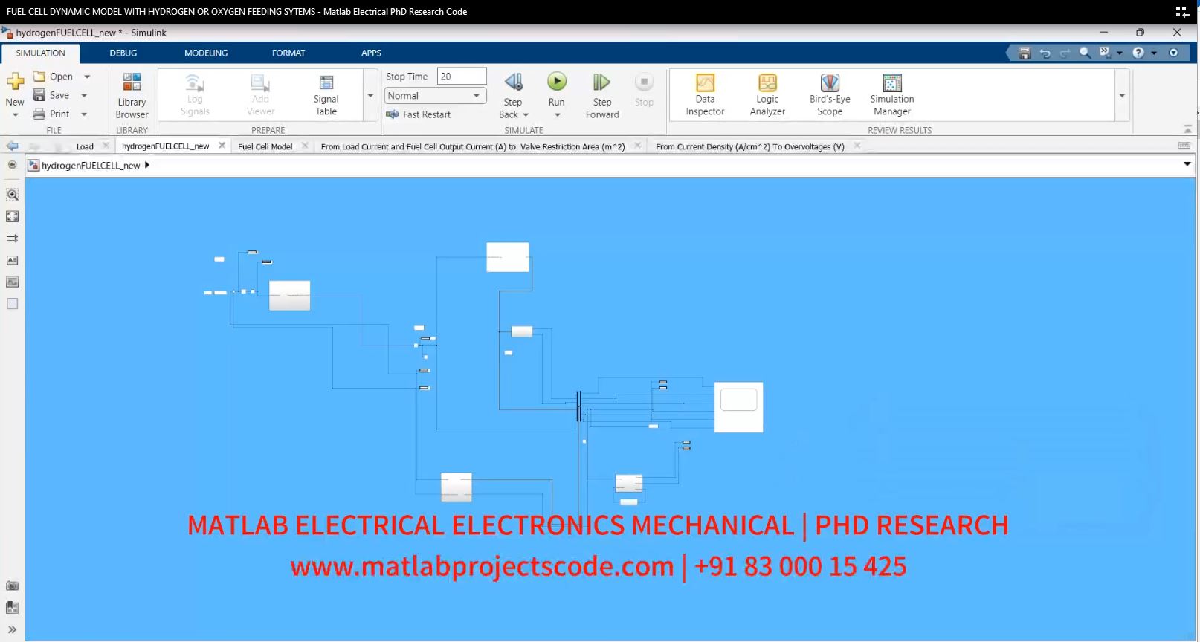Click the Hide/Show Model Browser icon
This screenshot has width=1200, height=642.
click(12, 165)
